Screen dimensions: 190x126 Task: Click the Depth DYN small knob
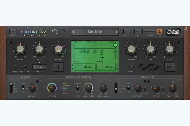click(x=163, y=89)
